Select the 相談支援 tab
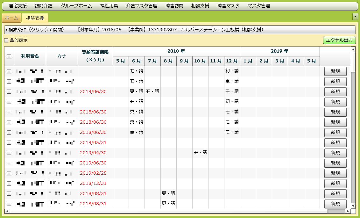 click(35, 18)
